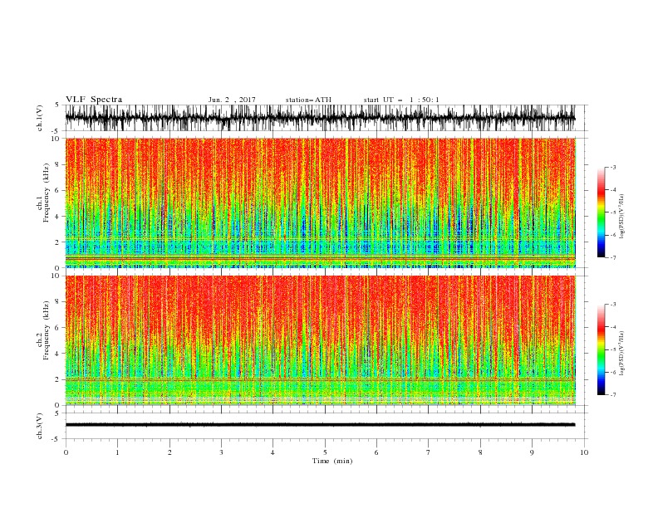Click the time axis tick label "0"
Screen dimensions: 658x508
(66, 452)
